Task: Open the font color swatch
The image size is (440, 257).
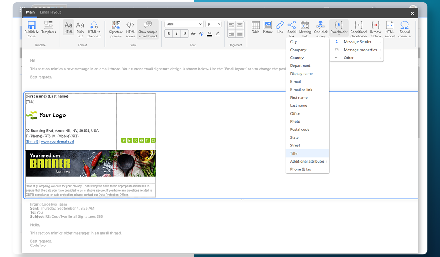Action: (209, 34)
